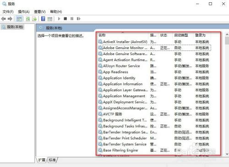
Task: Switch to the 标准 tab
Action: pyautogui.click(x=52, y=160)
